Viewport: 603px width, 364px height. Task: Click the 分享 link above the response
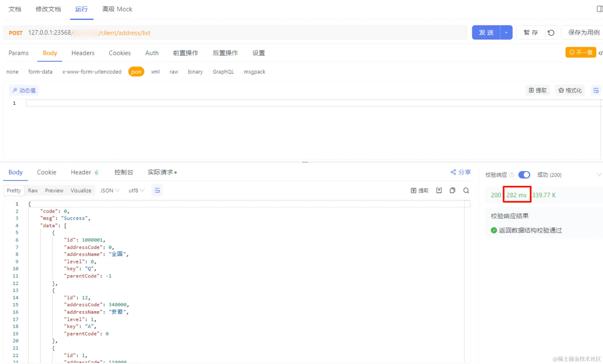460,172
